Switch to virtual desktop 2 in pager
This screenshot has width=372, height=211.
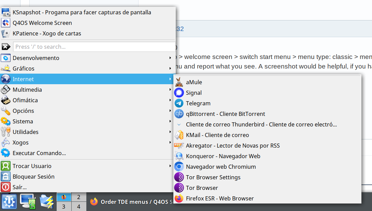[x=79, y=197]
